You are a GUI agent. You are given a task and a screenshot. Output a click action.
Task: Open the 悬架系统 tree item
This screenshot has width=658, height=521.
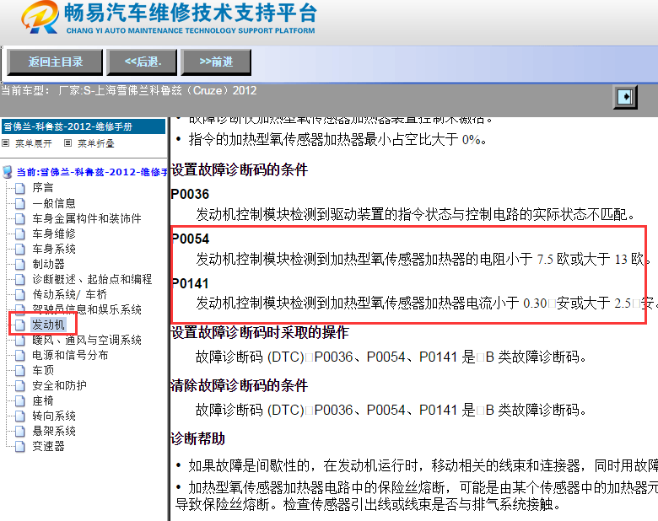point(54,432)
